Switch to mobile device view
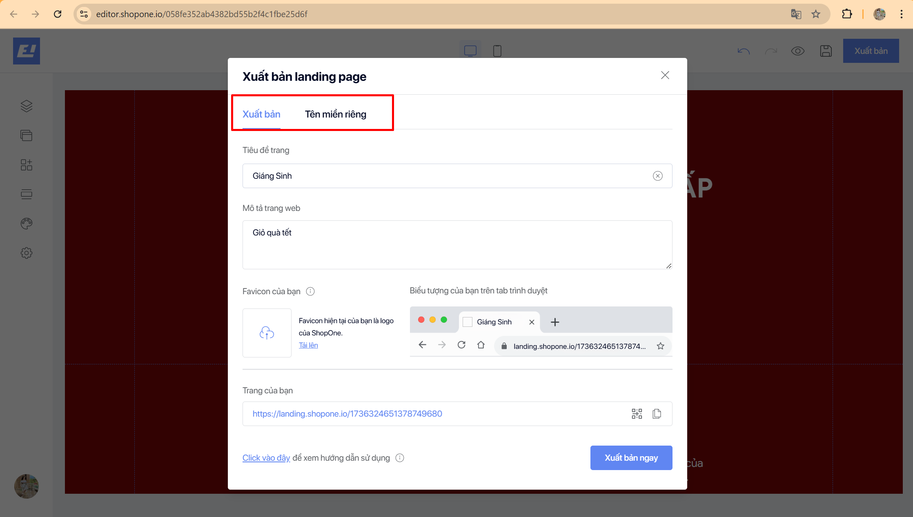The image size is (913, 517). (x=497, y=51)
